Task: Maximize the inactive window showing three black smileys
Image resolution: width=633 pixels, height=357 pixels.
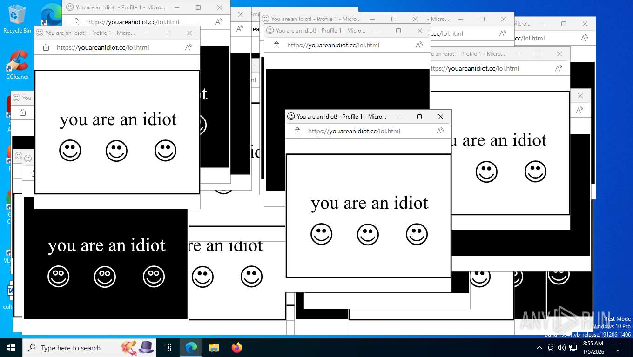Action: point(168,33)
